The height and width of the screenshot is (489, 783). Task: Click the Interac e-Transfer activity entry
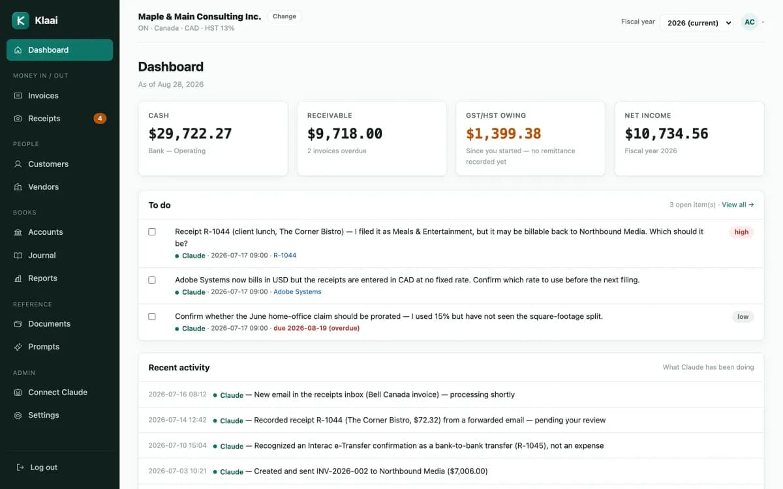point(451,446)
